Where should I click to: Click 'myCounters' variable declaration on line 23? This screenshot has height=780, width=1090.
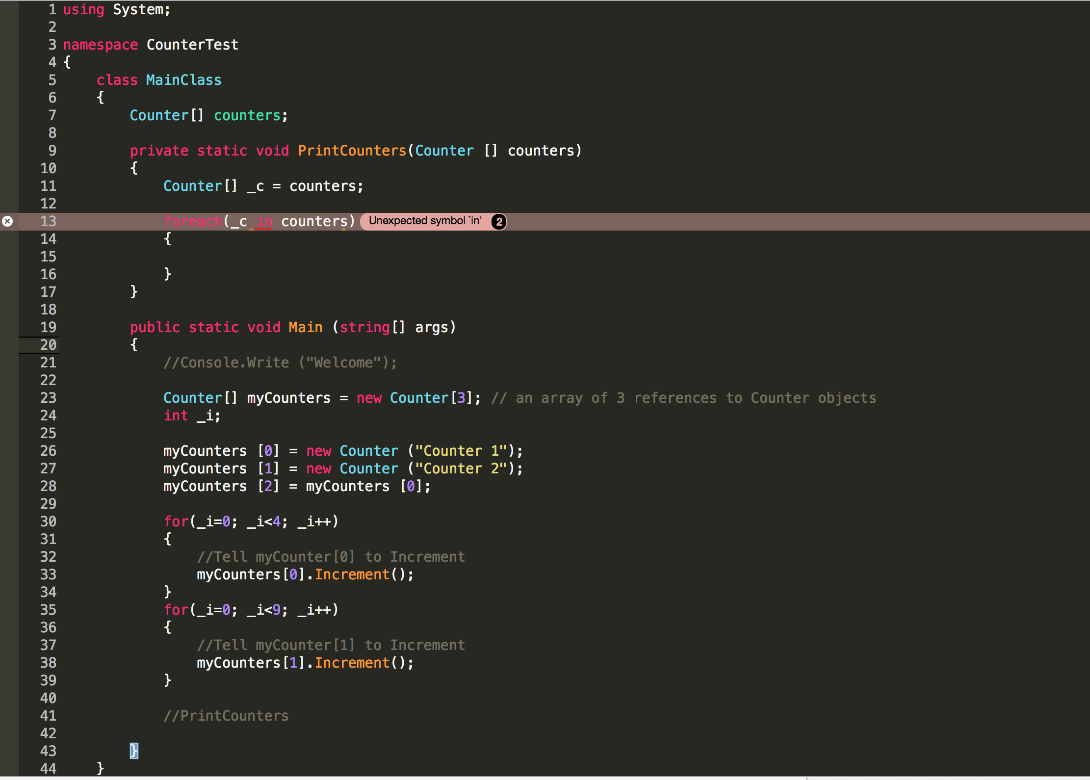coord(289,398)
